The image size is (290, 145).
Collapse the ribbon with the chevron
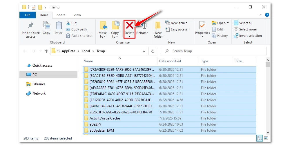[261, 15]
